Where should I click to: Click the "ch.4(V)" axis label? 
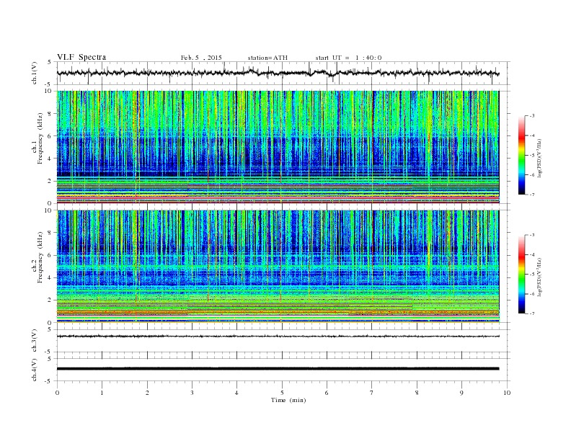point(34,370)
